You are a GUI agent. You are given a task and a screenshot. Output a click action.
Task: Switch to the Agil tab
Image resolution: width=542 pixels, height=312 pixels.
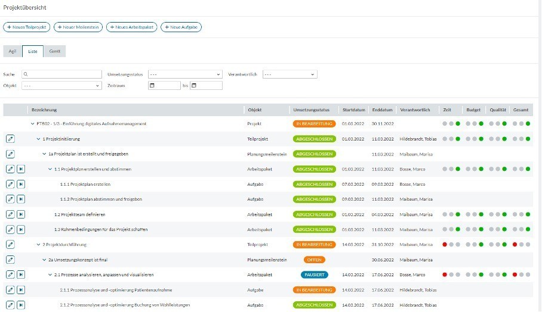[x=13, y=51]
